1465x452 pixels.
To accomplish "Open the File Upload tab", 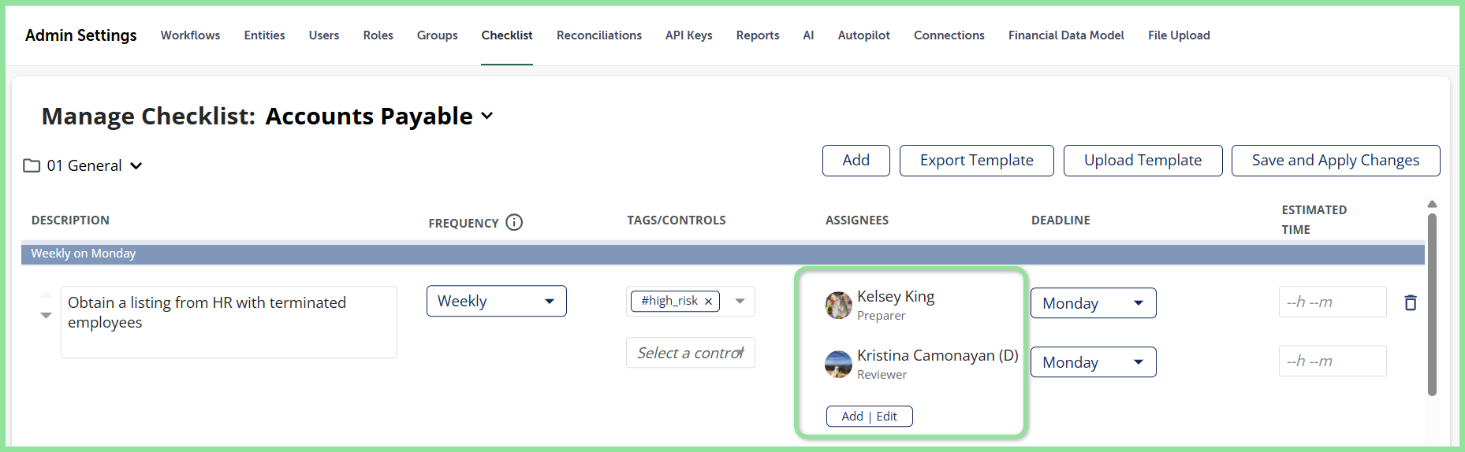I will (1179, 35).
